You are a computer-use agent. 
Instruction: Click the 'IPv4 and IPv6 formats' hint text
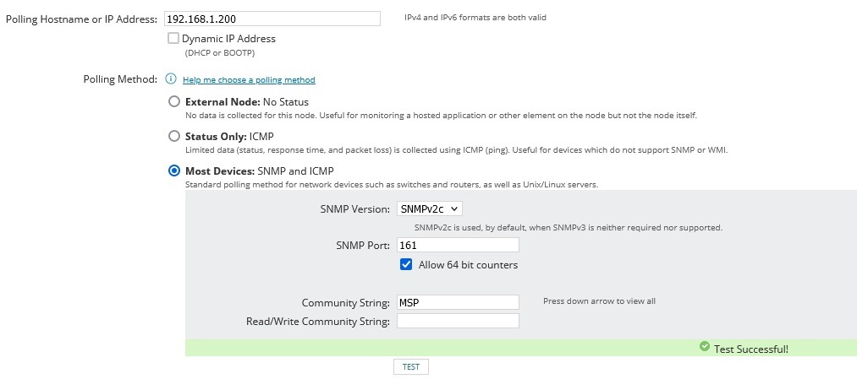click(475, 18)
